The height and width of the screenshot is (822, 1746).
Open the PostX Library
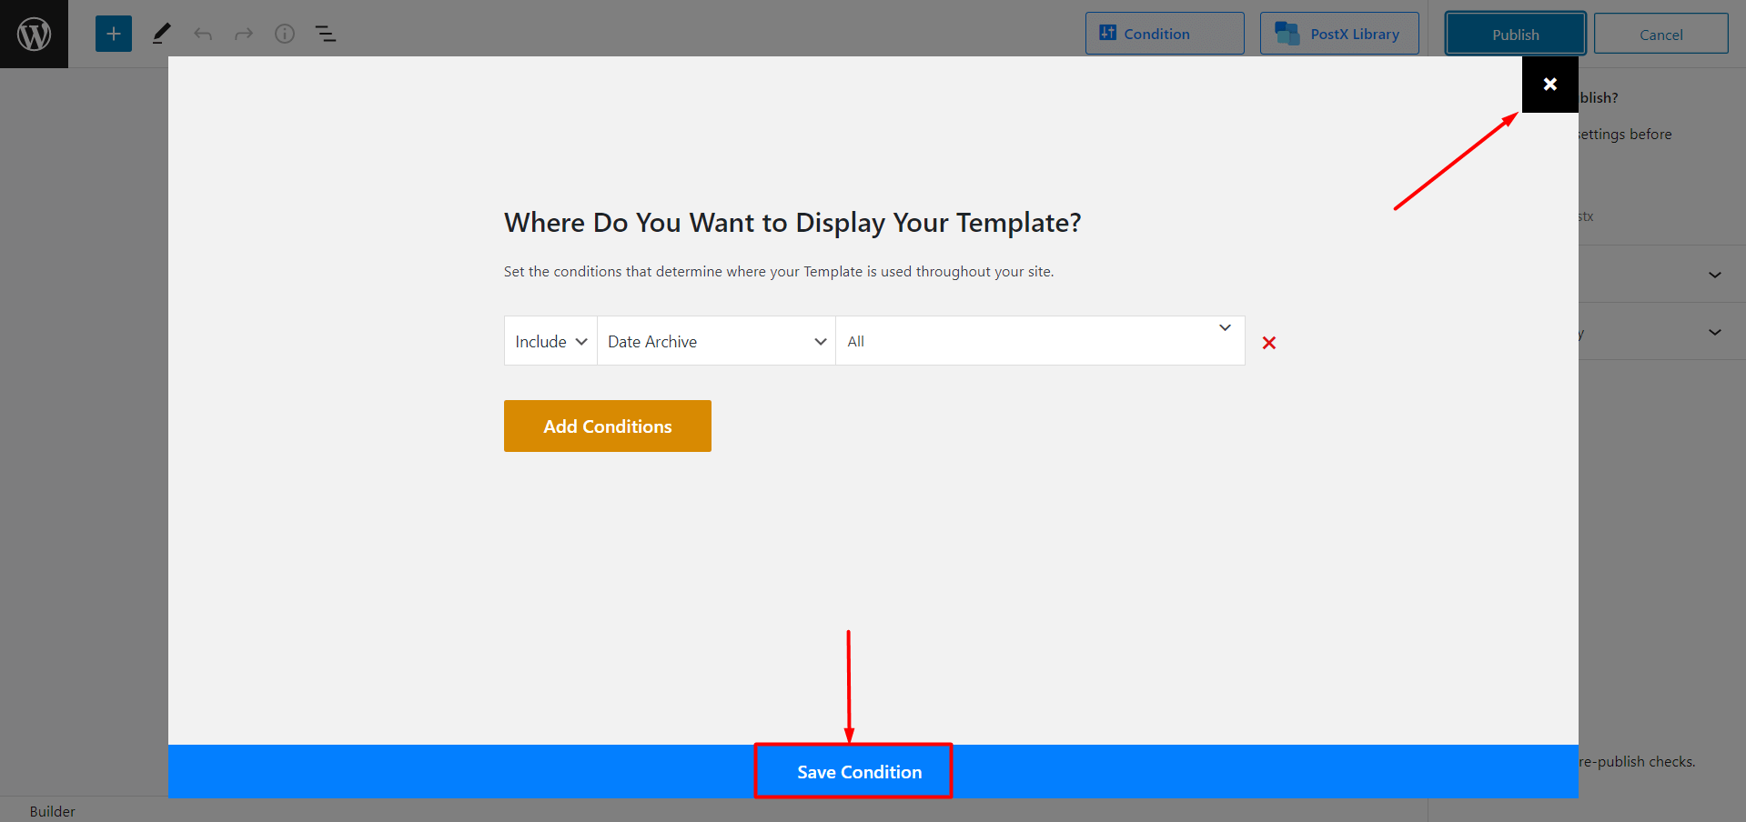(1339, 33)
